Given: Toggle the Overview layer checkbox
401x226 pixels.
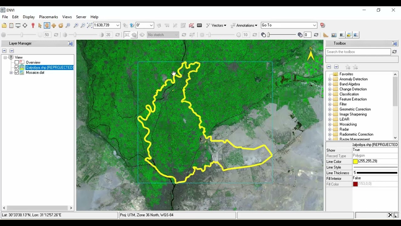Looking at the screenshot, I should click(17, 62).
